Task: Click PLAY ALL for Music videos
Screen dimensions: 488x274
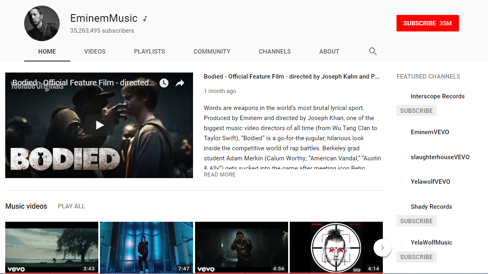Action: coord(71,206)
